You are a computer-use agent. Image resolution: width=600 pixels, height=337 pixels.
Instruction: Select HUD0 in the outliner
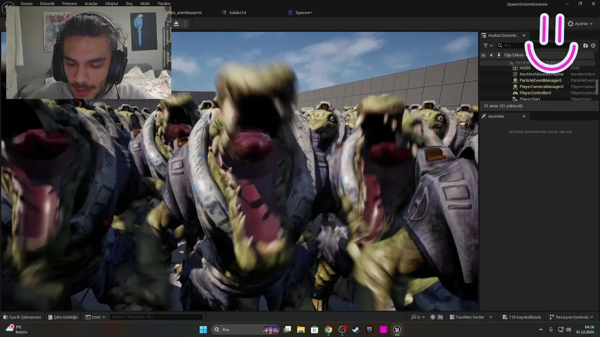525,68
